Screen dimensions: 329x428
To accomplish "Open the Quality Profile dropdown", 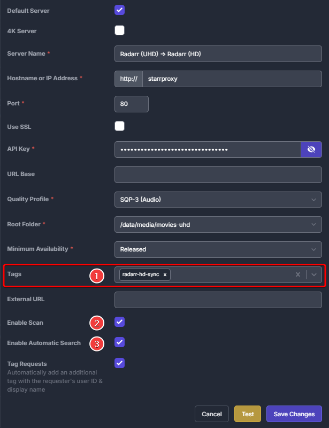I will pyautogui.click(x=315, y=199).
